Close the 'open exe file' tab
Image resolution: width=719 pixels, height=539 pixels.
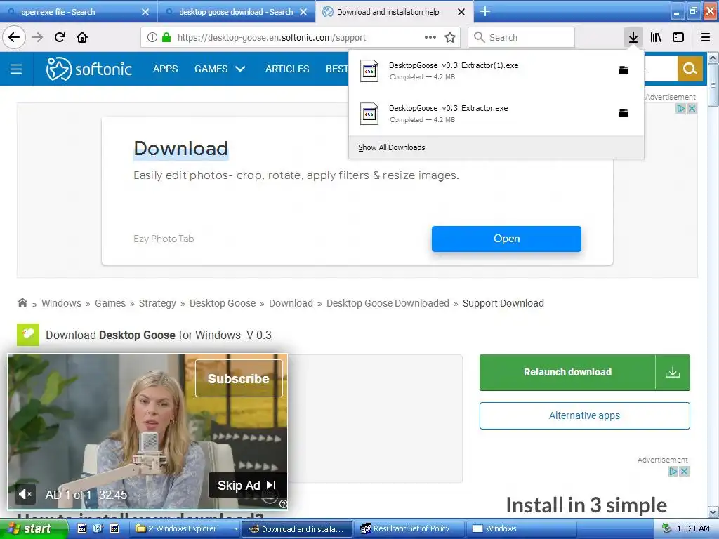click(145, 12)
